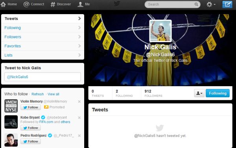Click the Twitter bird logo in the top bar

point(117,4)
